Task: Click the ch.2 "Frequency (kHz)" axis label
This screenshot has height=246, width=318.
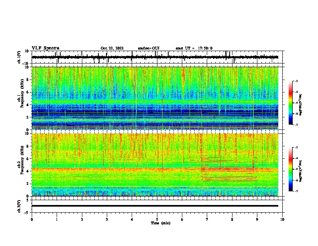Action: click(22, 160)
